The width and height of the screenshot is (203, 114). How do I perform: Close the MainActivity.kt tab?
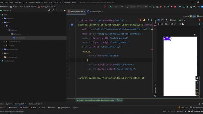(102, 11)
